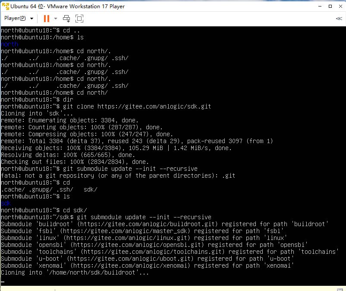Click the 'Receiving objects: 100% (3384/3384)' line
The width and height of the screenshot is (346, 291).
click(116, 148)
